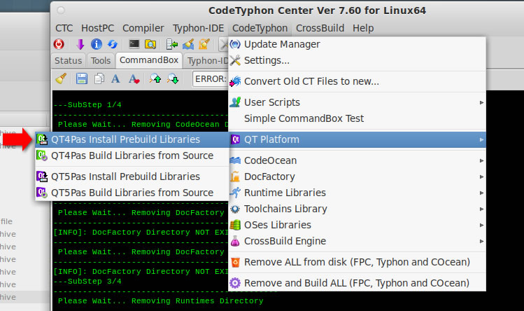Click the blue letter A font icon

pos(115,78)
